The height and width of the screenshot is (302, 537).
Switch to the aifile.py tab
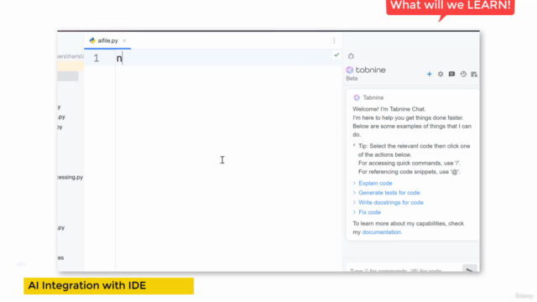[107, 40]
